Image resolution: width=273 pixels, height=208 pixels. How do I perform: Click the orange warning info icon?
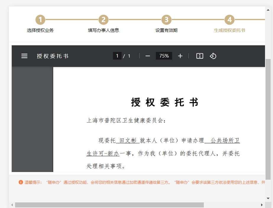[21, 182]
